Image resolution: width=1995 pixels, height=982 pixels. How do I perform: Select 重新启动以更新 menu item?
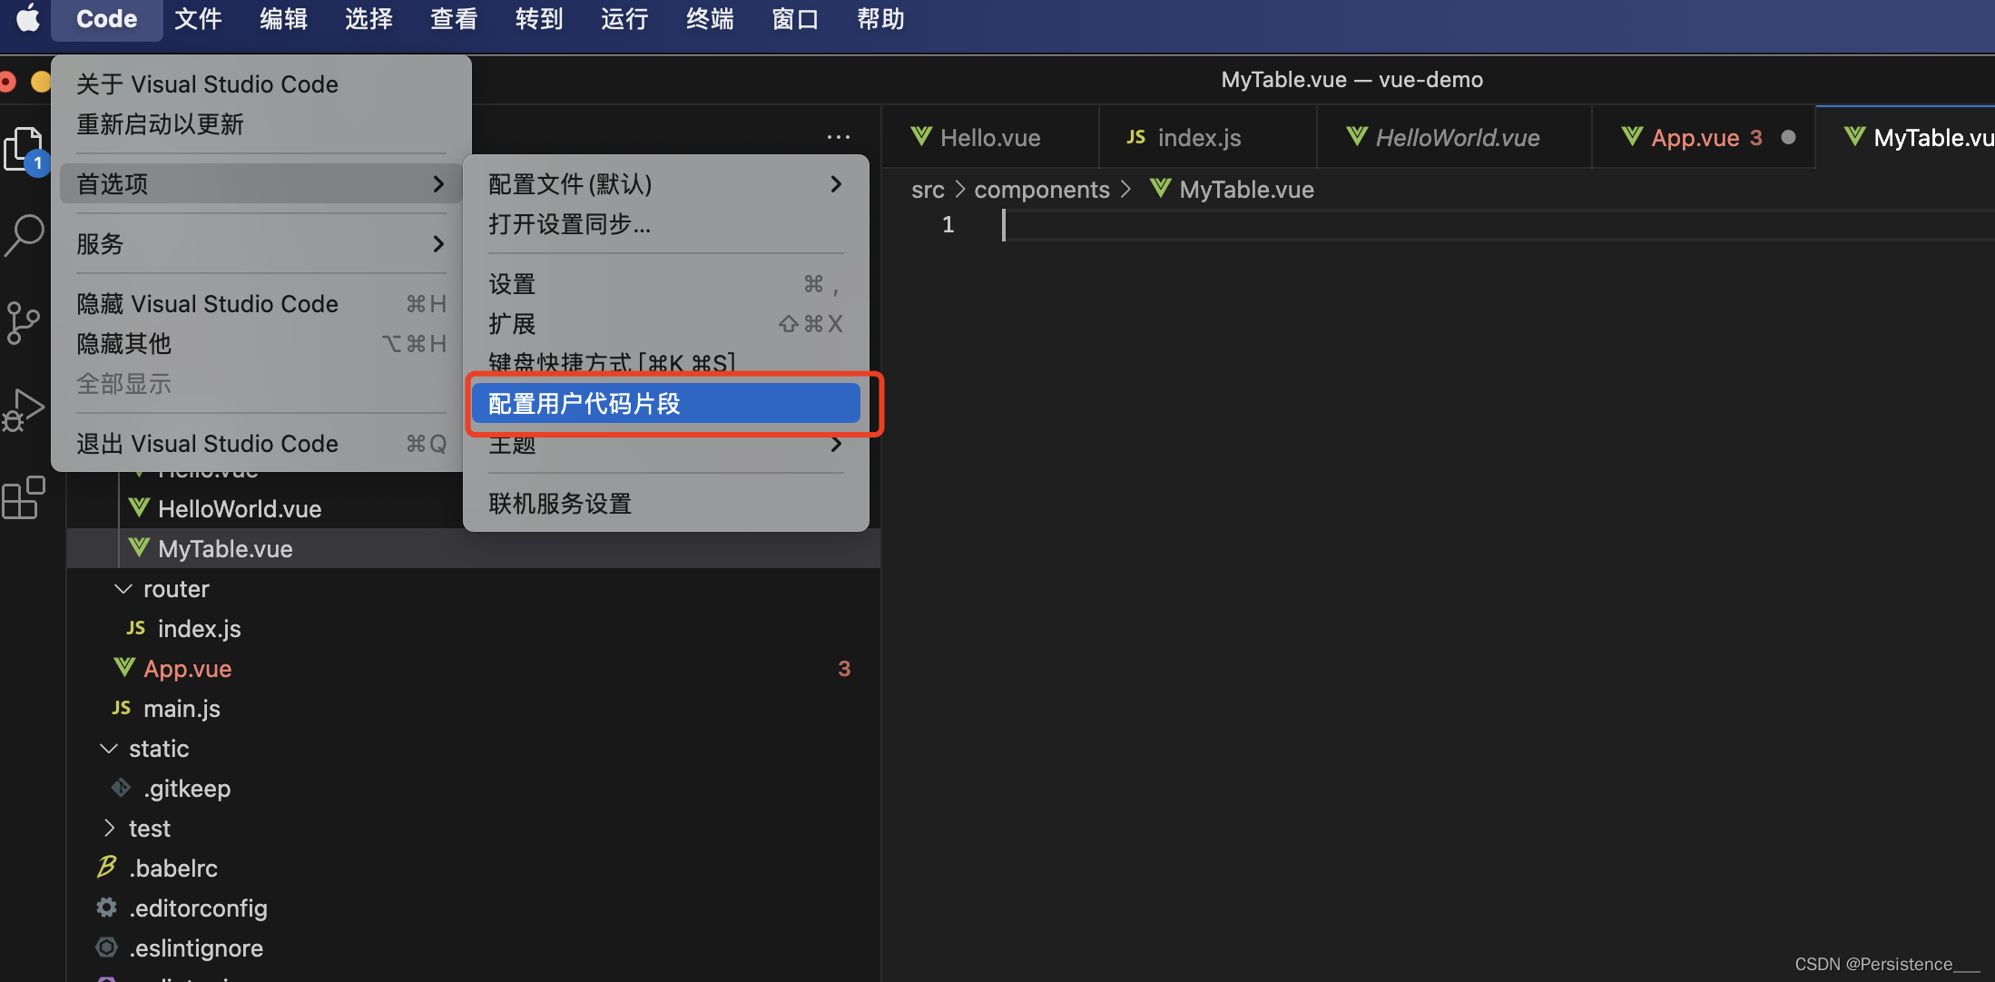(260, 123)
